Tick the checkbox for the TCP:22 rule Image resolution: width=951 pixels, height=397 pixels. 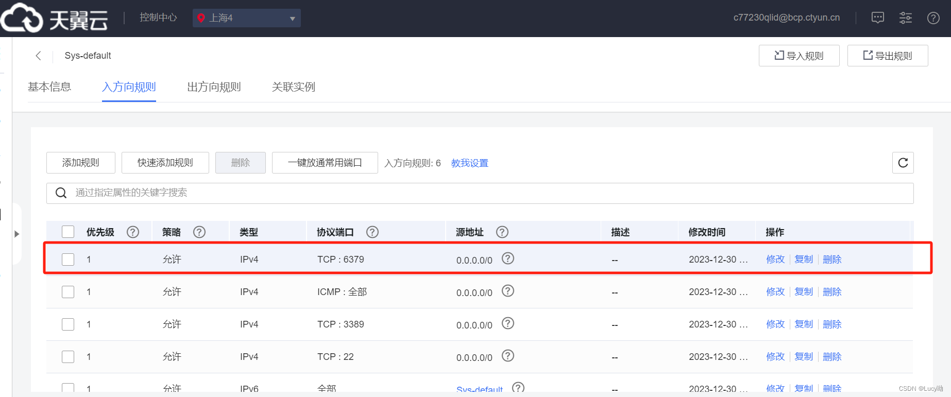[x=68, y=357]
